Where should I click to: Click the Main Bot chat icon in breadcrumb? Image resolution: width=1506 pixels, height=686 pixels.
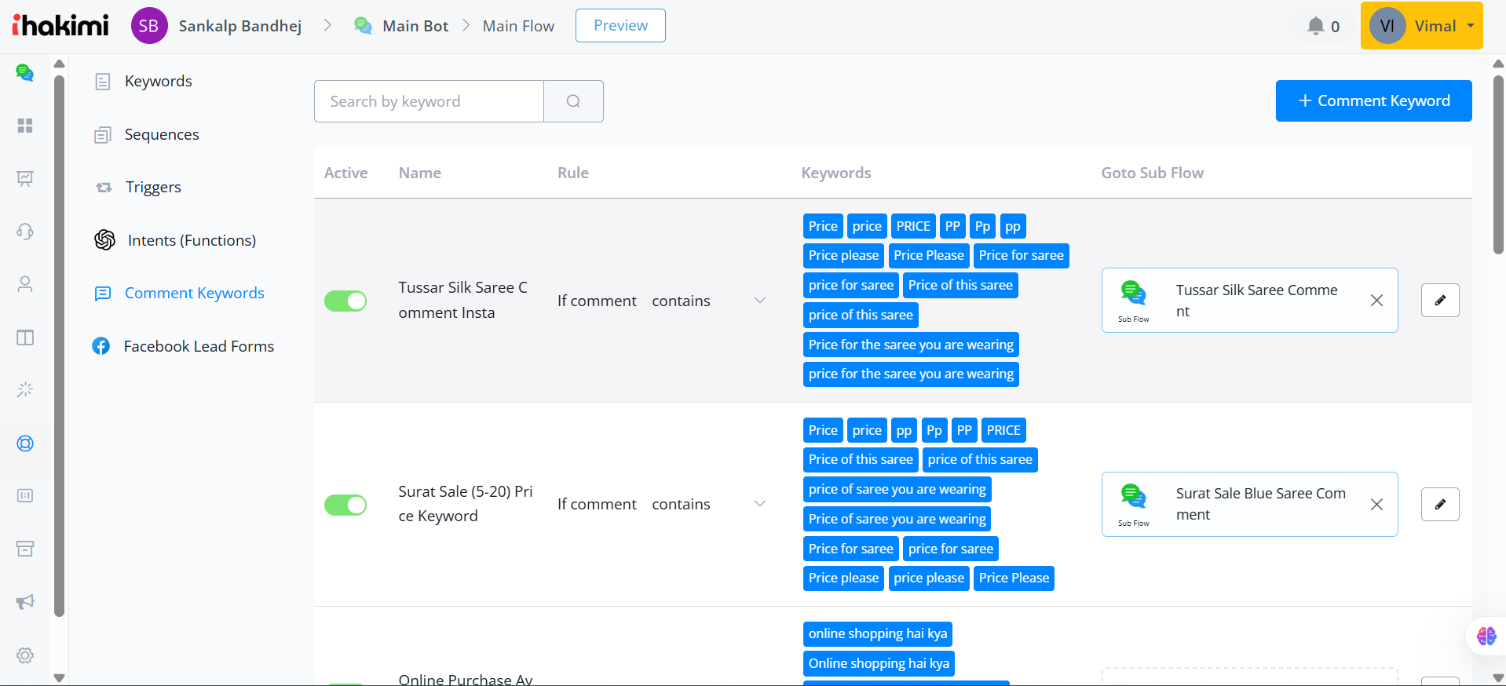(x=363, y=26)
